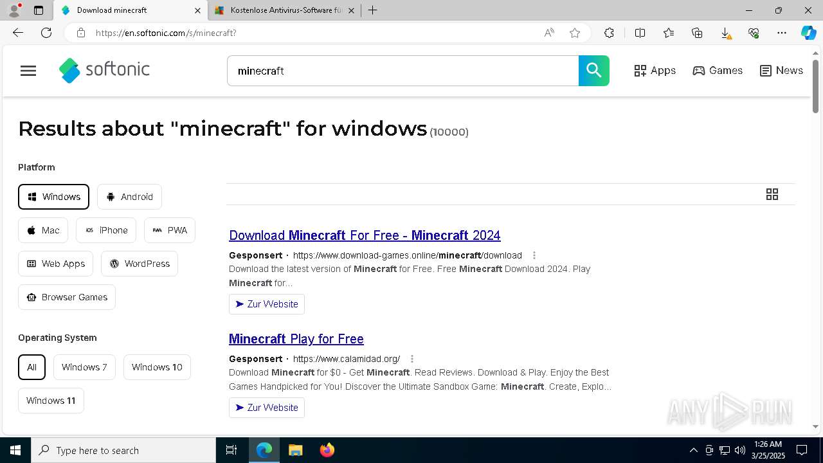823x463 pixels.
Task: Select the Web Apps platform filter
Action: click(55, 264)
